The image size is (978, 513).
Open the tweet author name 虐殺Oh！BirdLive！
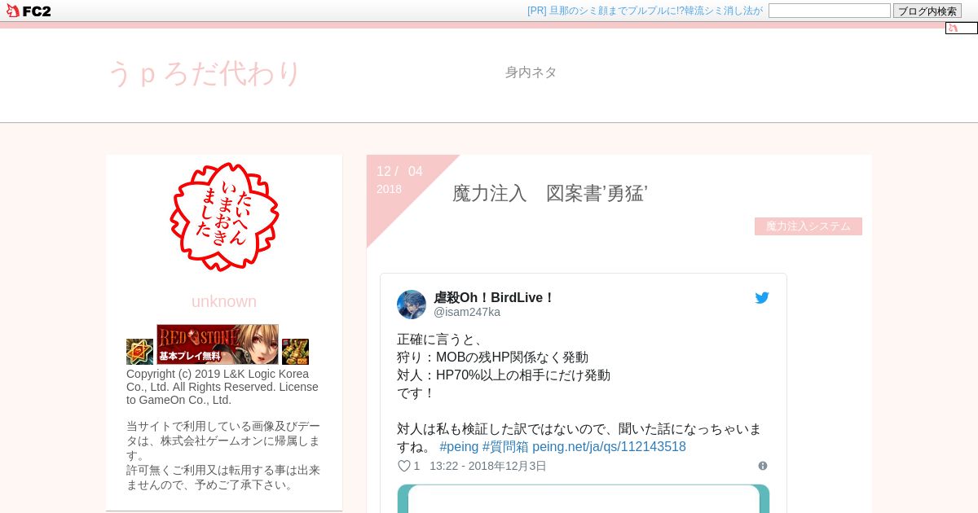[494, 298]
